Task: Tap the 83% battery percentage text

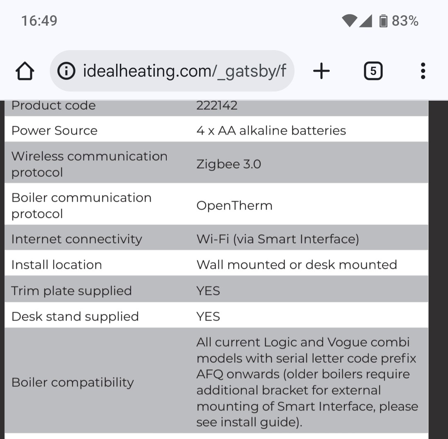Action: pyautogui.click(x=405, y=21)
